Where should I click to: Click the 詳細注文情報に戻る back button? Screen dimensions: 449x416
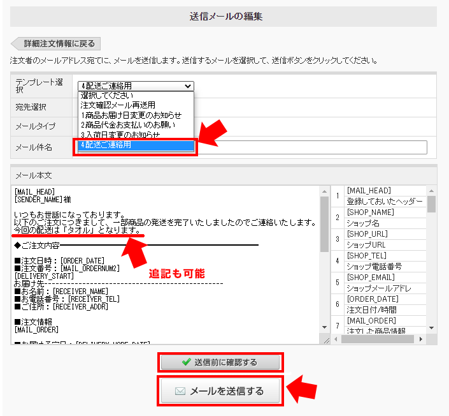click(x=55, y=43)
